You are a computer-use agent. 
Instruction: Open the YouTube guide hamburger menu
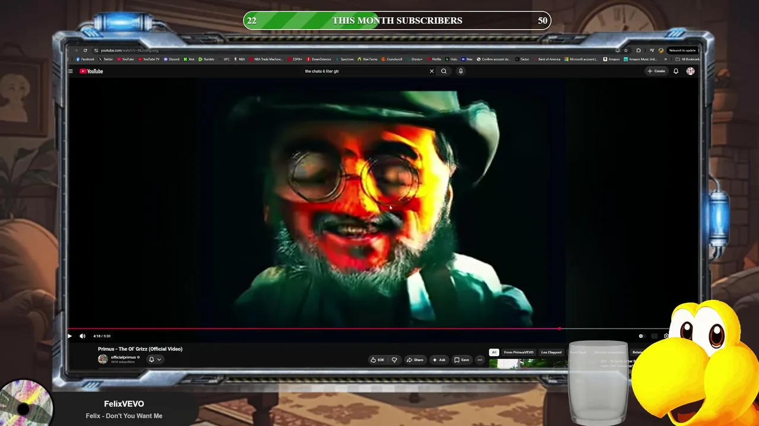pos(70,71)
